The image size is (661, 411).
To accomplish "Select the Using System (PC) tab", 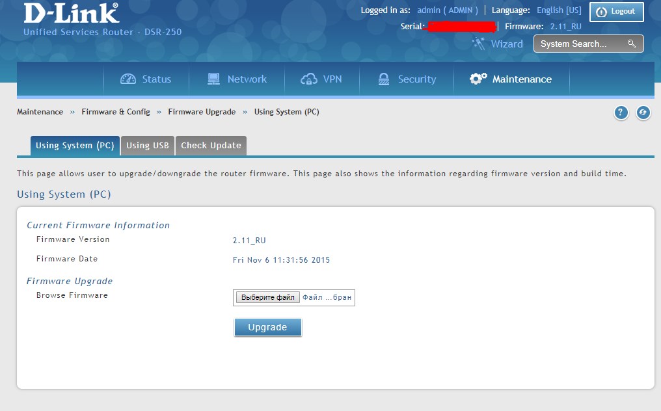I will pyautogui.click(x=75, y=146).
